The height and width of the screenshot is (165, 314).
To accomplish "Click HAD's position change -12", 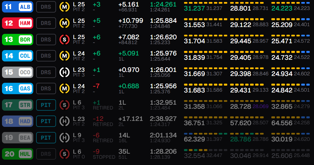I will tap(98, 119).
